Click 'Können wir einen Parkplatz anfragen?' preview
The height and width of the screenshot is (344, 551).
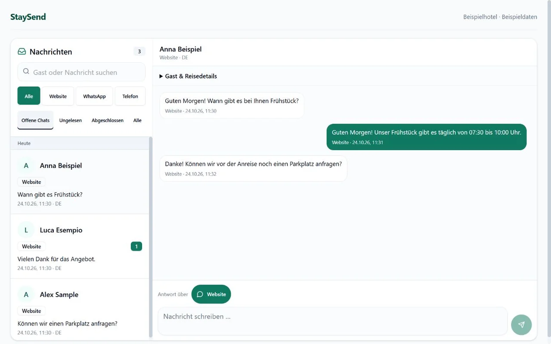(x=68, y=323)
